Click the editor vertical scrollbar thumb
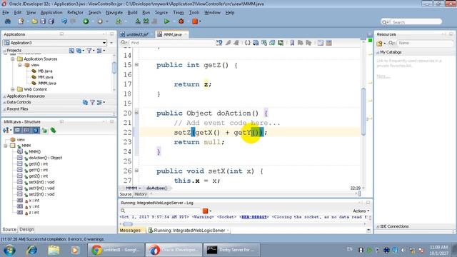The height and width of the screenshot is (257, 457). (x=363, y=111)
